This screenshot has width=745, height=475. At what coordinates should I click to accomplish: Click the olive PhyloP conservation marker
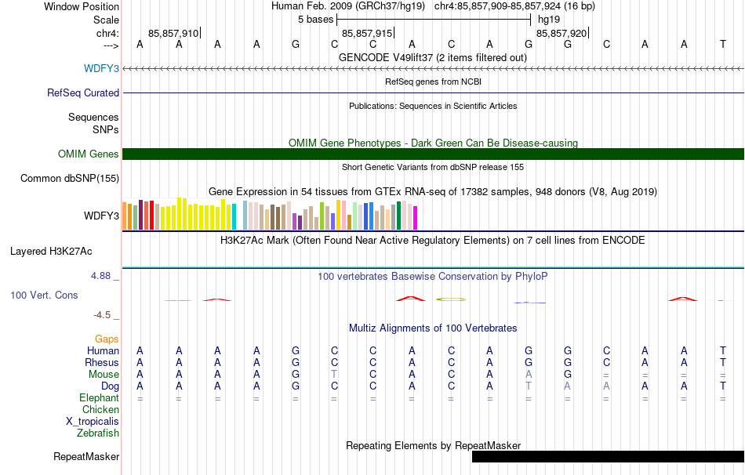click(450, 299)
